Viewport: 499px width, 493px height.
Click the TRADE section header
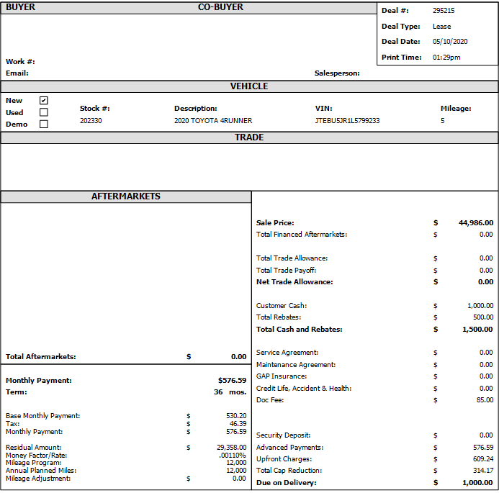[249, 137]
